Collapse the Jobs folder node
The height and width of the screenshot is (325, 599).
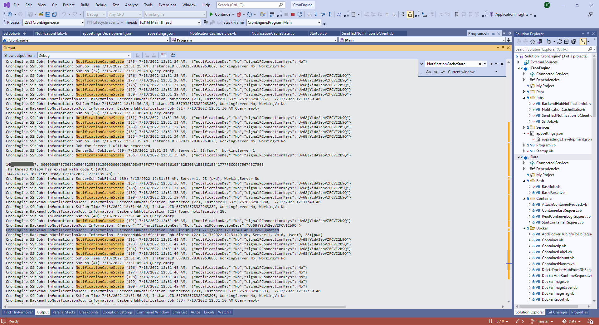[524, 98]
